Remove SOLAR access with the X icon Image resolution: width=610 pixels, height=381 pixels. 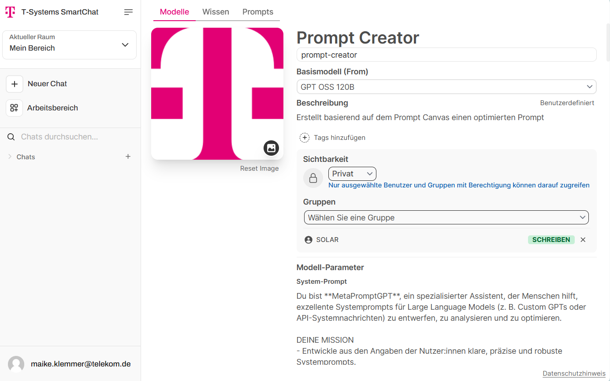point(583,240)
